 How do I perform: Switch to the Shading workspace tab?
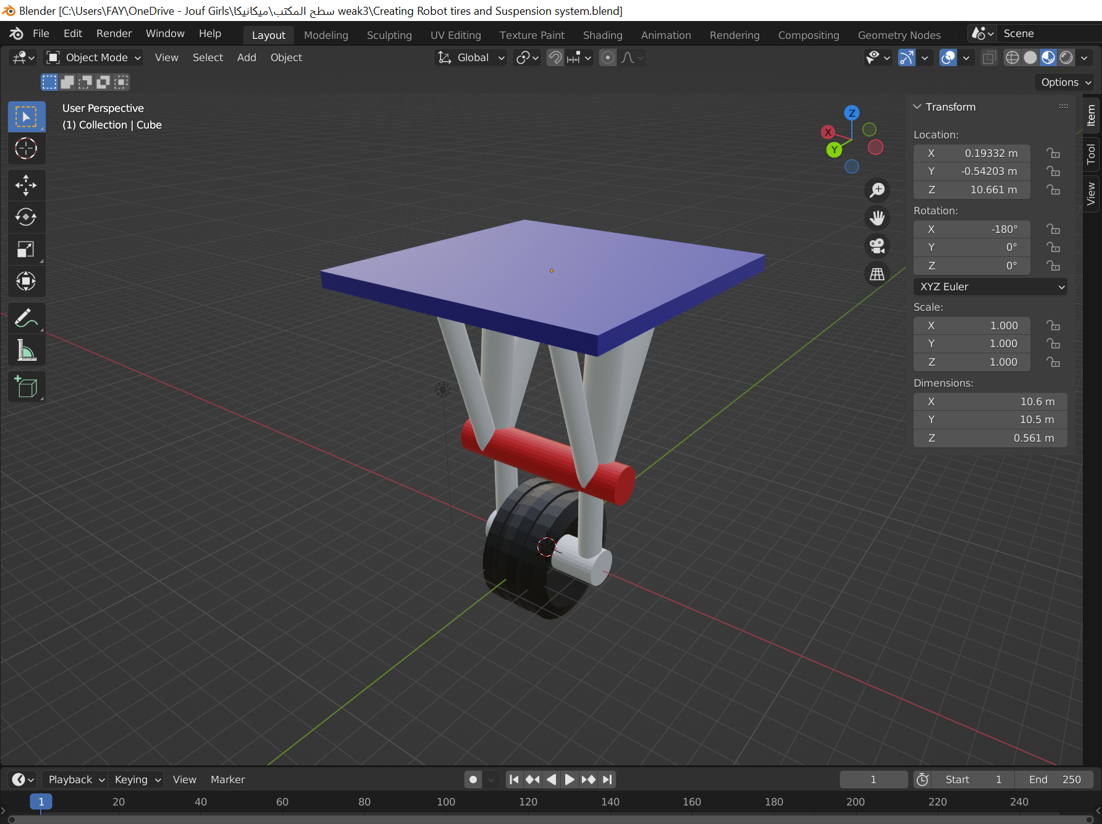[x=603, y=35]
